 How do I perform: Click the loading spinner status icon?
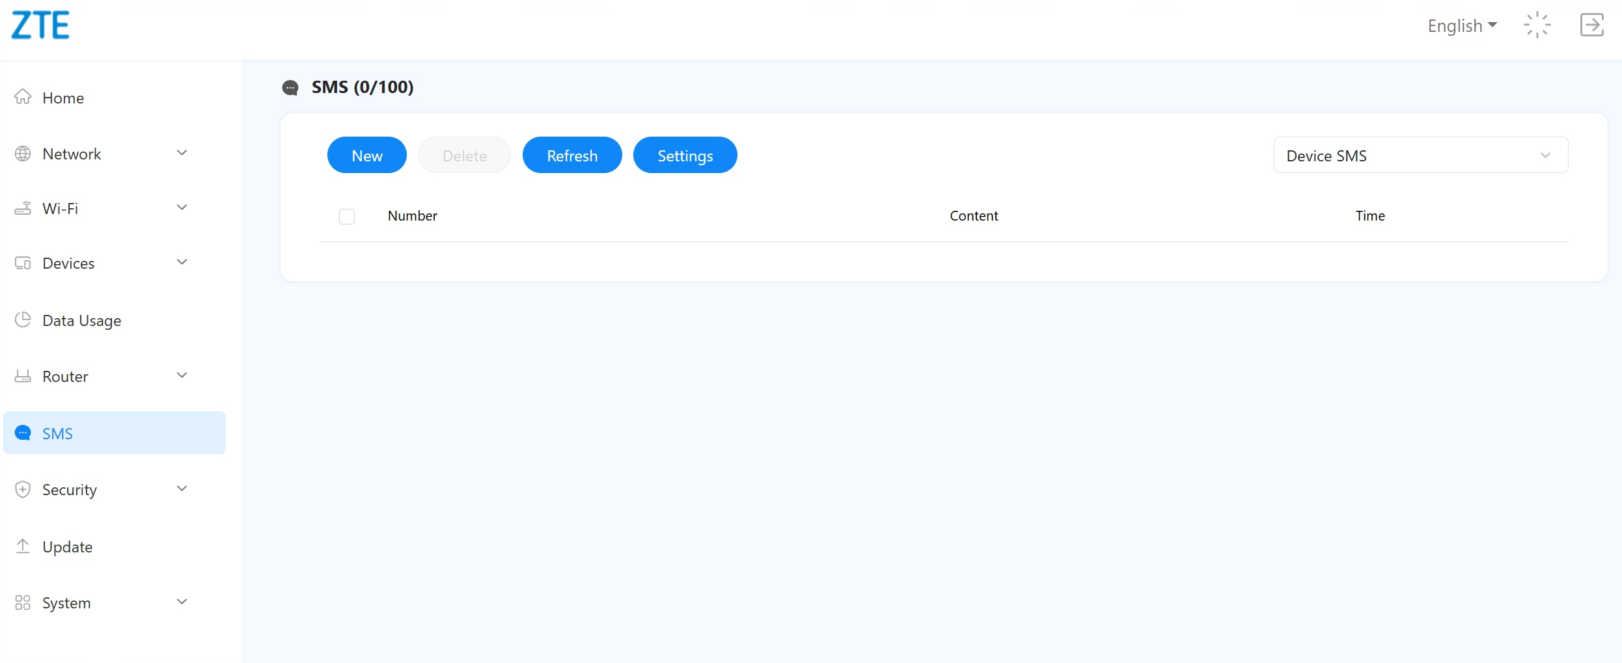[1537, 25]
